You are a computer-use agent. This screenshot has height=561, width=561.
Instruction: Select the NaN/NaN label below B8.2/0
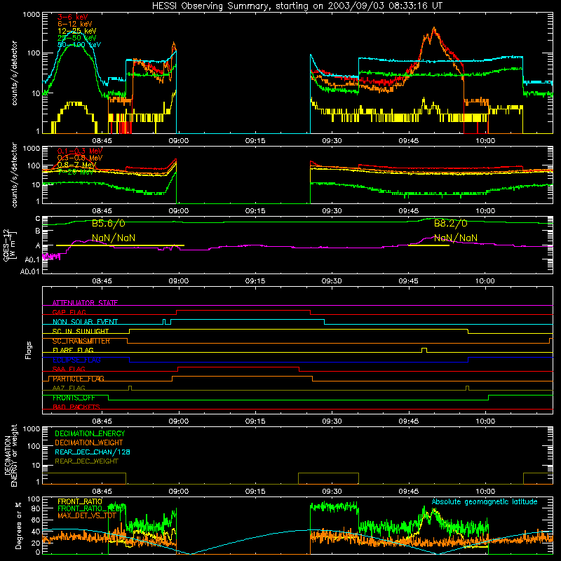455,238
